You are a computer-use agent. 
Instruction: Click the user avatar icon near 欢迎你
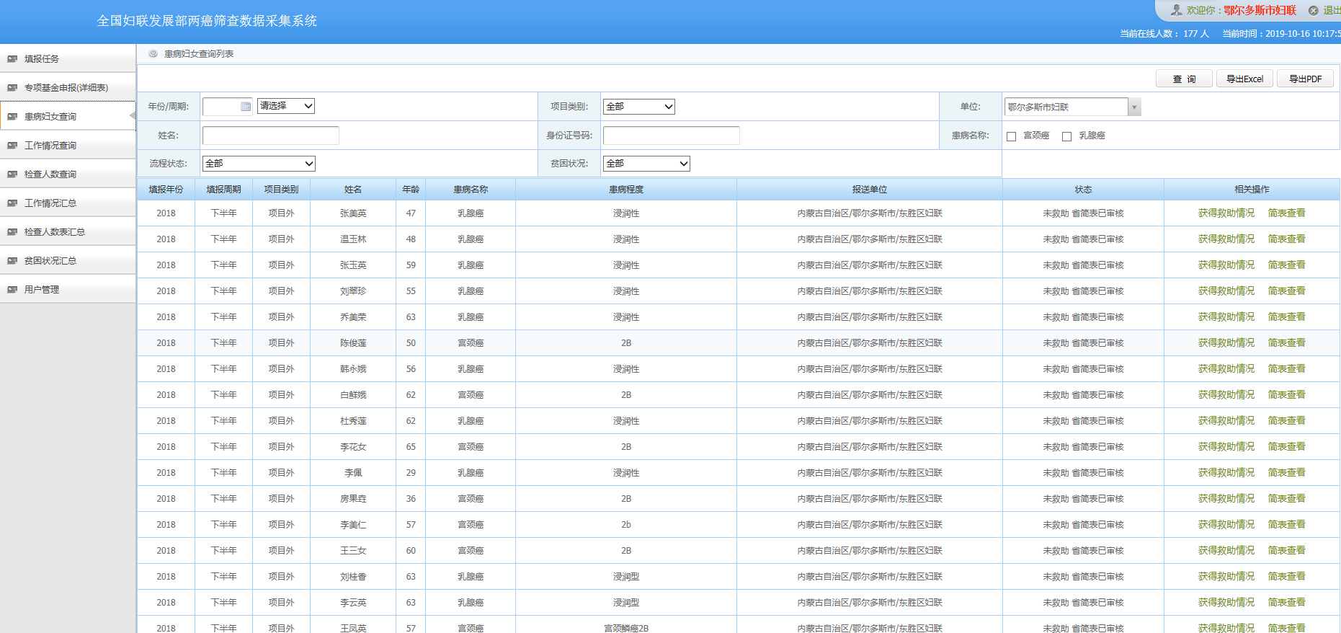tap(1177, 10)
